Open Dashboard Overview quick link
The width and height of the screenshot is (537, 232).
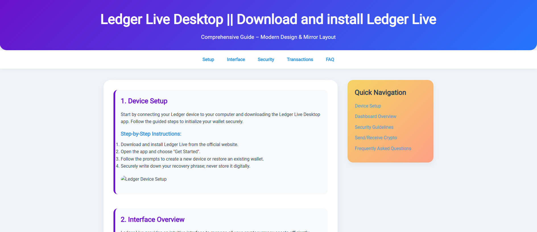coord(375,116)
